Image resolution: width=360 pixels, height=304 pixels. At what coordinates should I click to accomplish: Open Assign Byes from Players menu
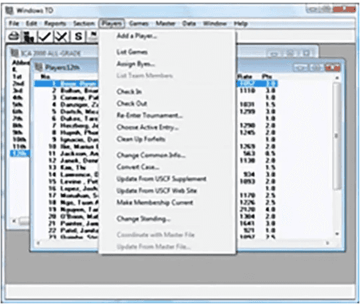pos(135,64)
